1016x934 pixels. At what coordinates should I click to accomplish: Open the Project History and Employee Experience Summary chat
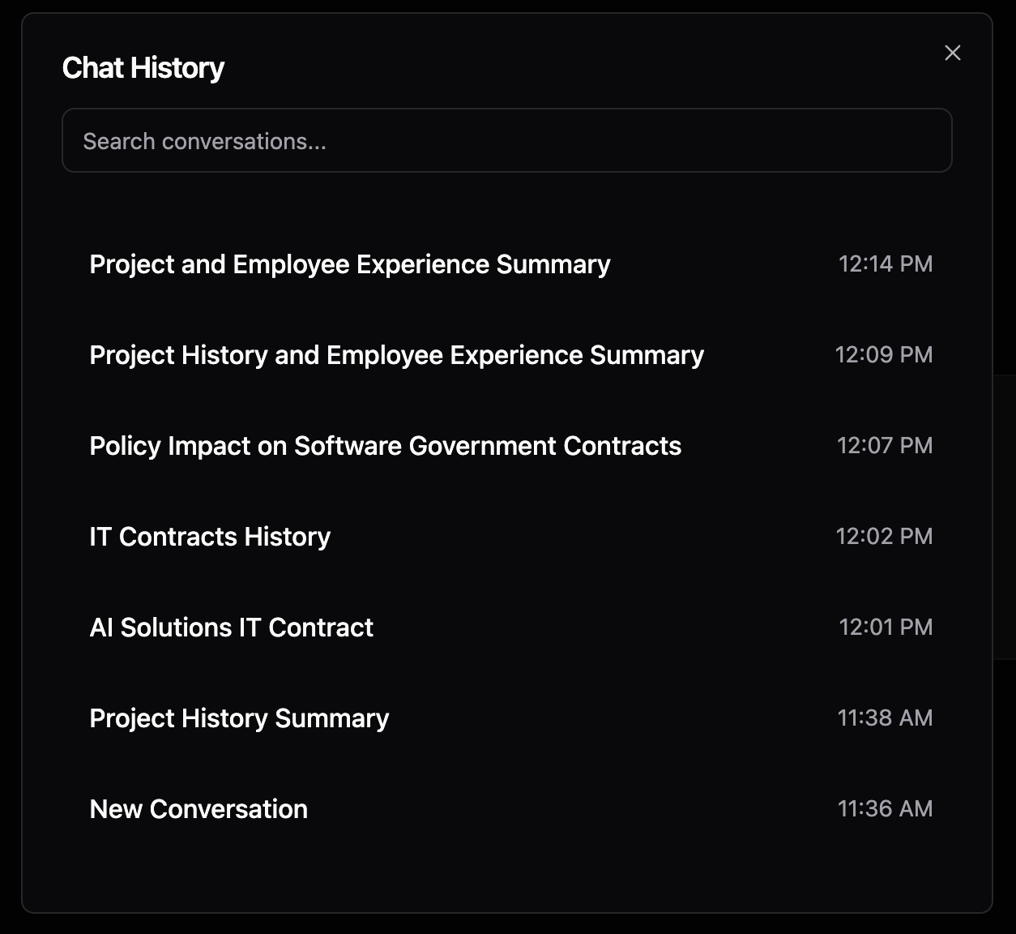(397, 354)
